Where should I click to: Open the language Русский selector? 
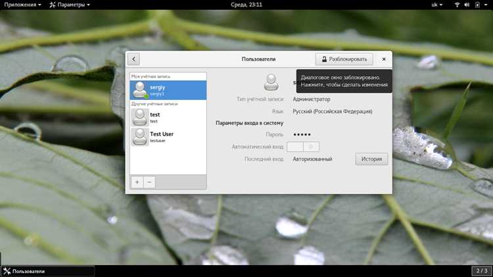point(333,111)
